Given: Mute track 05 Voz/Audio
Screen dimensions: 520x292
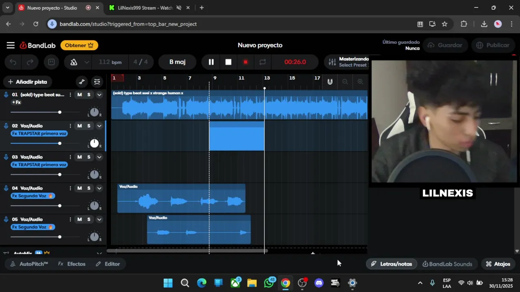Looking at the screenshot, I should coord(80,220).
